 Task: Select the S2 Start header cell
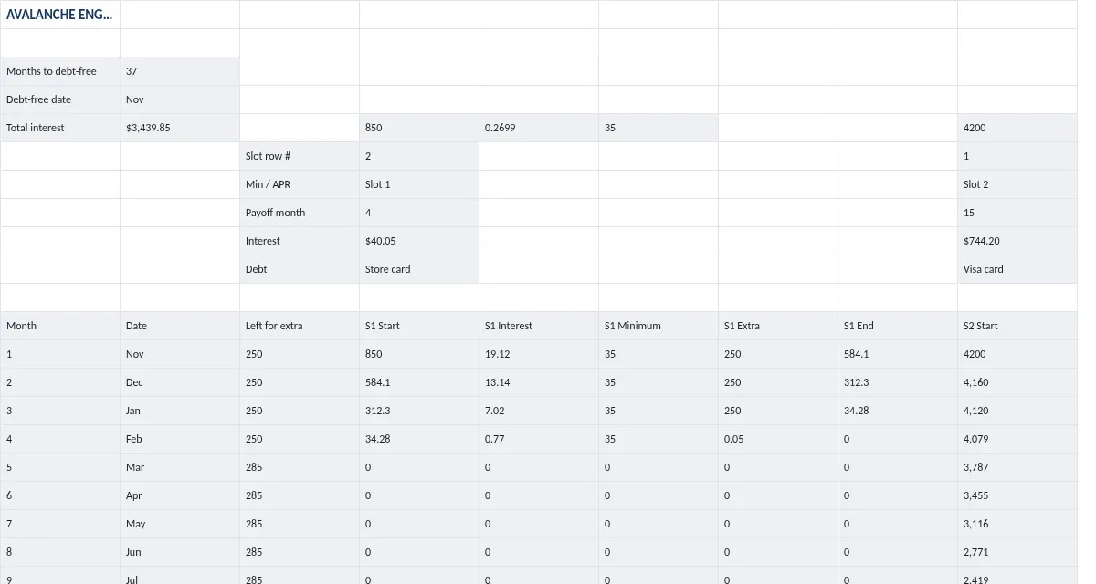[1017, 326]
